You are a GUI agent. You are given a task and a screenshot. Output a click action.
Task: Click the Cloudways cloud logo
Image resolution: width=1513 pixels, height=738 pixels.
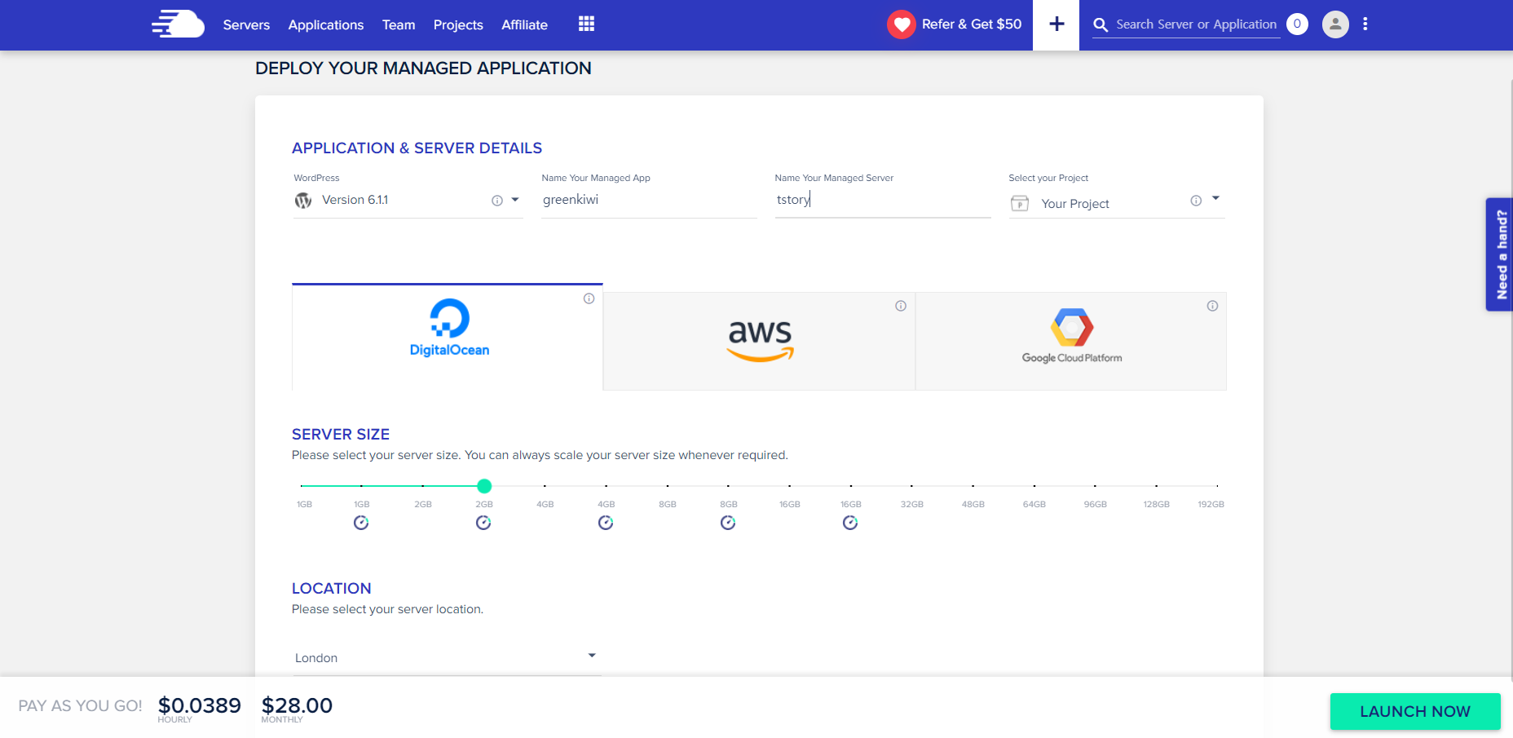(178, 24)
